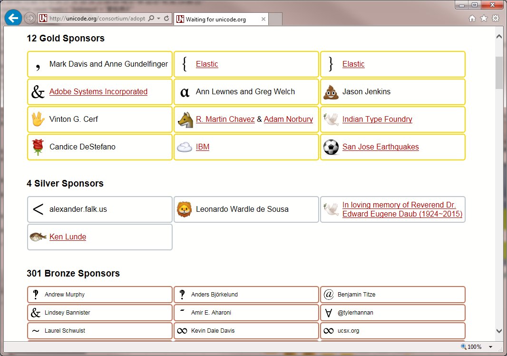The height and width of the screenshot is (356, 507).
Task: Click the wolf emoji beside R. Martin Chavez
Action: [185, 120]
